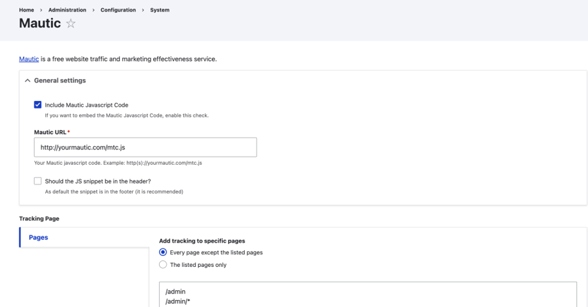The image size is (588, 307).
Task: Click Add tracking to specific pages label
Action: [202, 241]
